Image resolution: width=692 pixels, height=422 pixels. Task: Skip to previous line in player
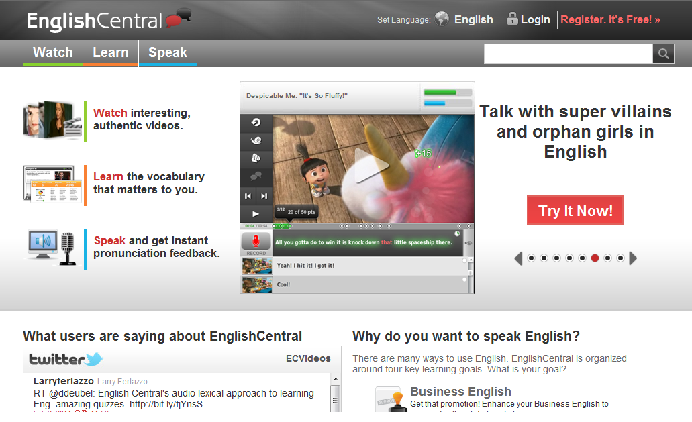[248, 196]
